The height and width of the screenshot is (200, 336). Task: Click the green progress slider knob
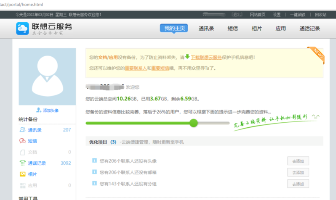(194, 123)
